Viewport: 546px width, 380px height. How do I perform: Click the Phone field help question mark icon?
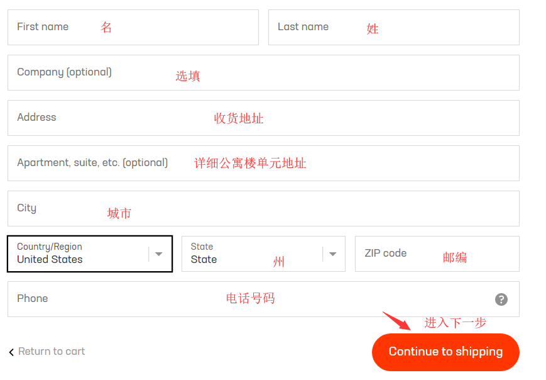(x=501, y=299)
